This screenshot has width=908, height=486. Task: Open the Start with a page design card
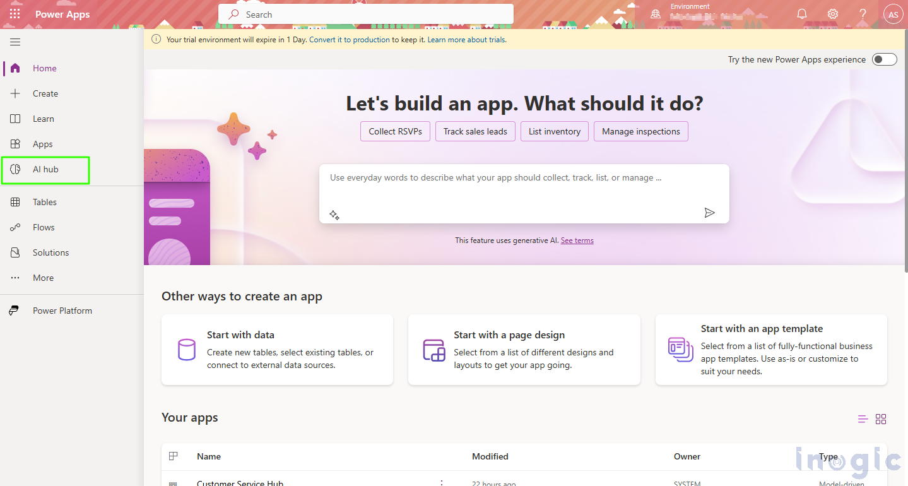coord(524,350)
